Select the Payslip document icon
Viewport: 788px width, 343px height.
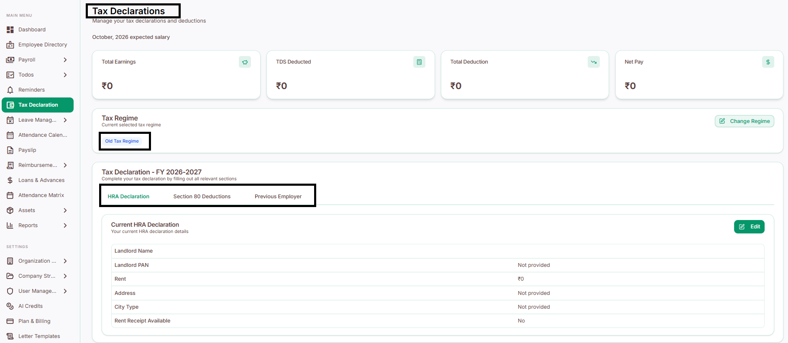(10, 150)
